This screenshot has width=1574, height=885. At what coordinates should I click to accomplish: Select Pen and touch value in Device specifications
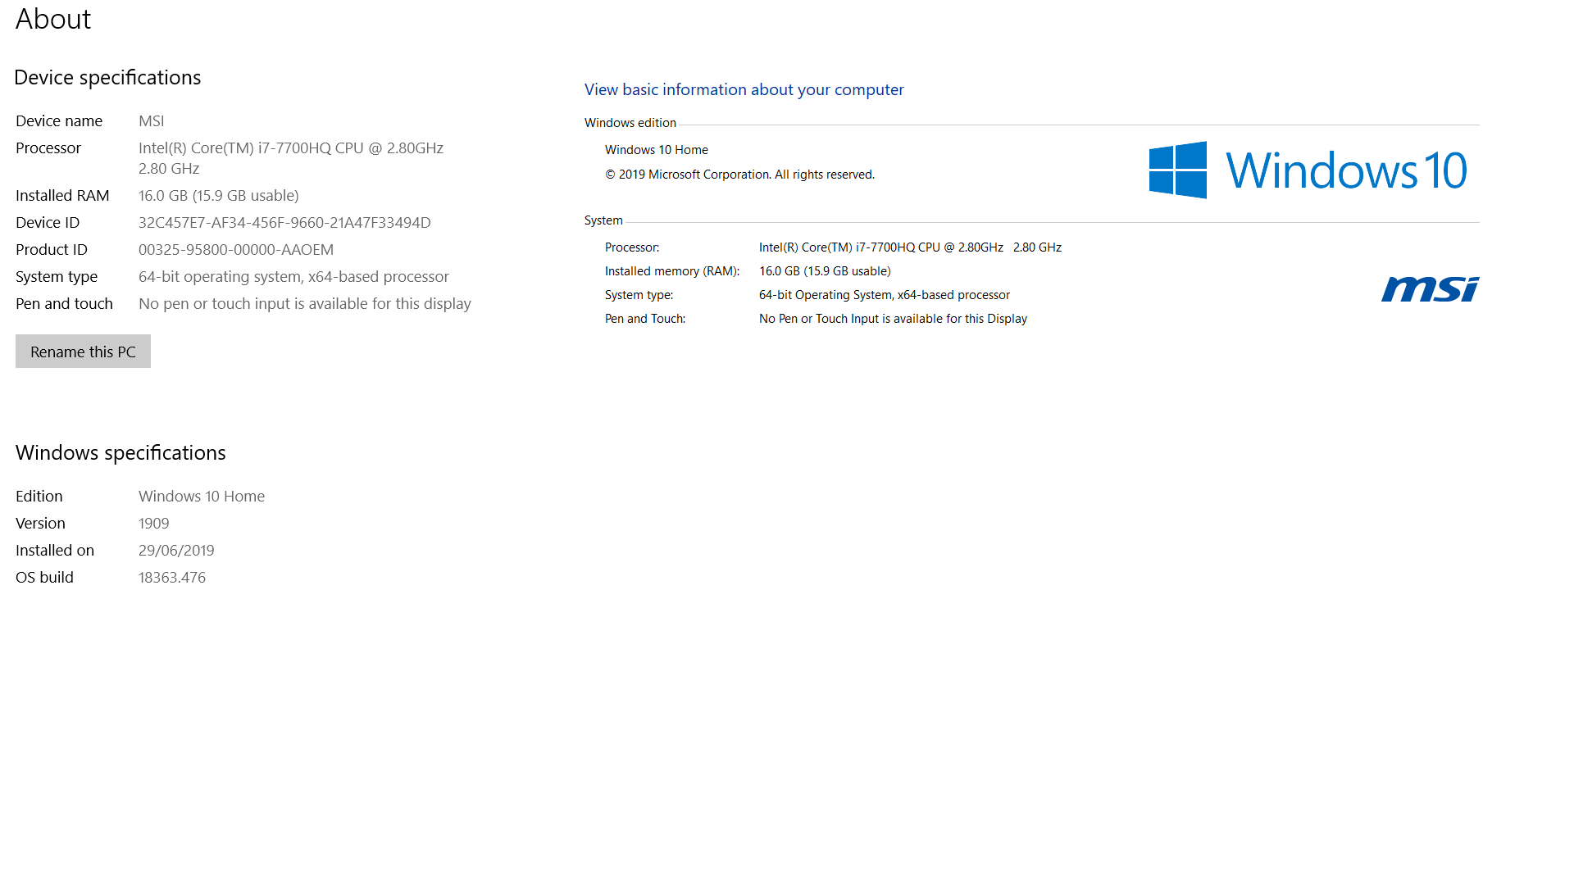pyautogui.click(x=305, y=303)
